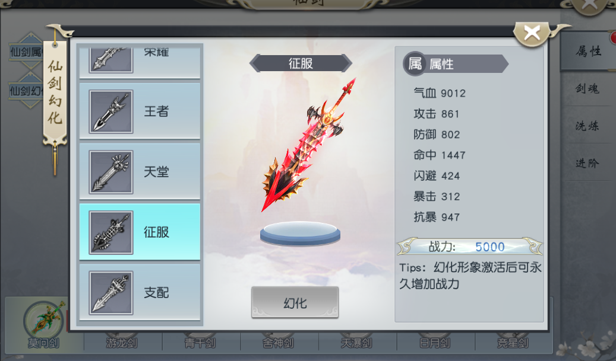Image resolution: width=616 pixels, height=361 pixels.
Task: Select the partially visible 荣耀 sword icon
Action: [111, 60]
